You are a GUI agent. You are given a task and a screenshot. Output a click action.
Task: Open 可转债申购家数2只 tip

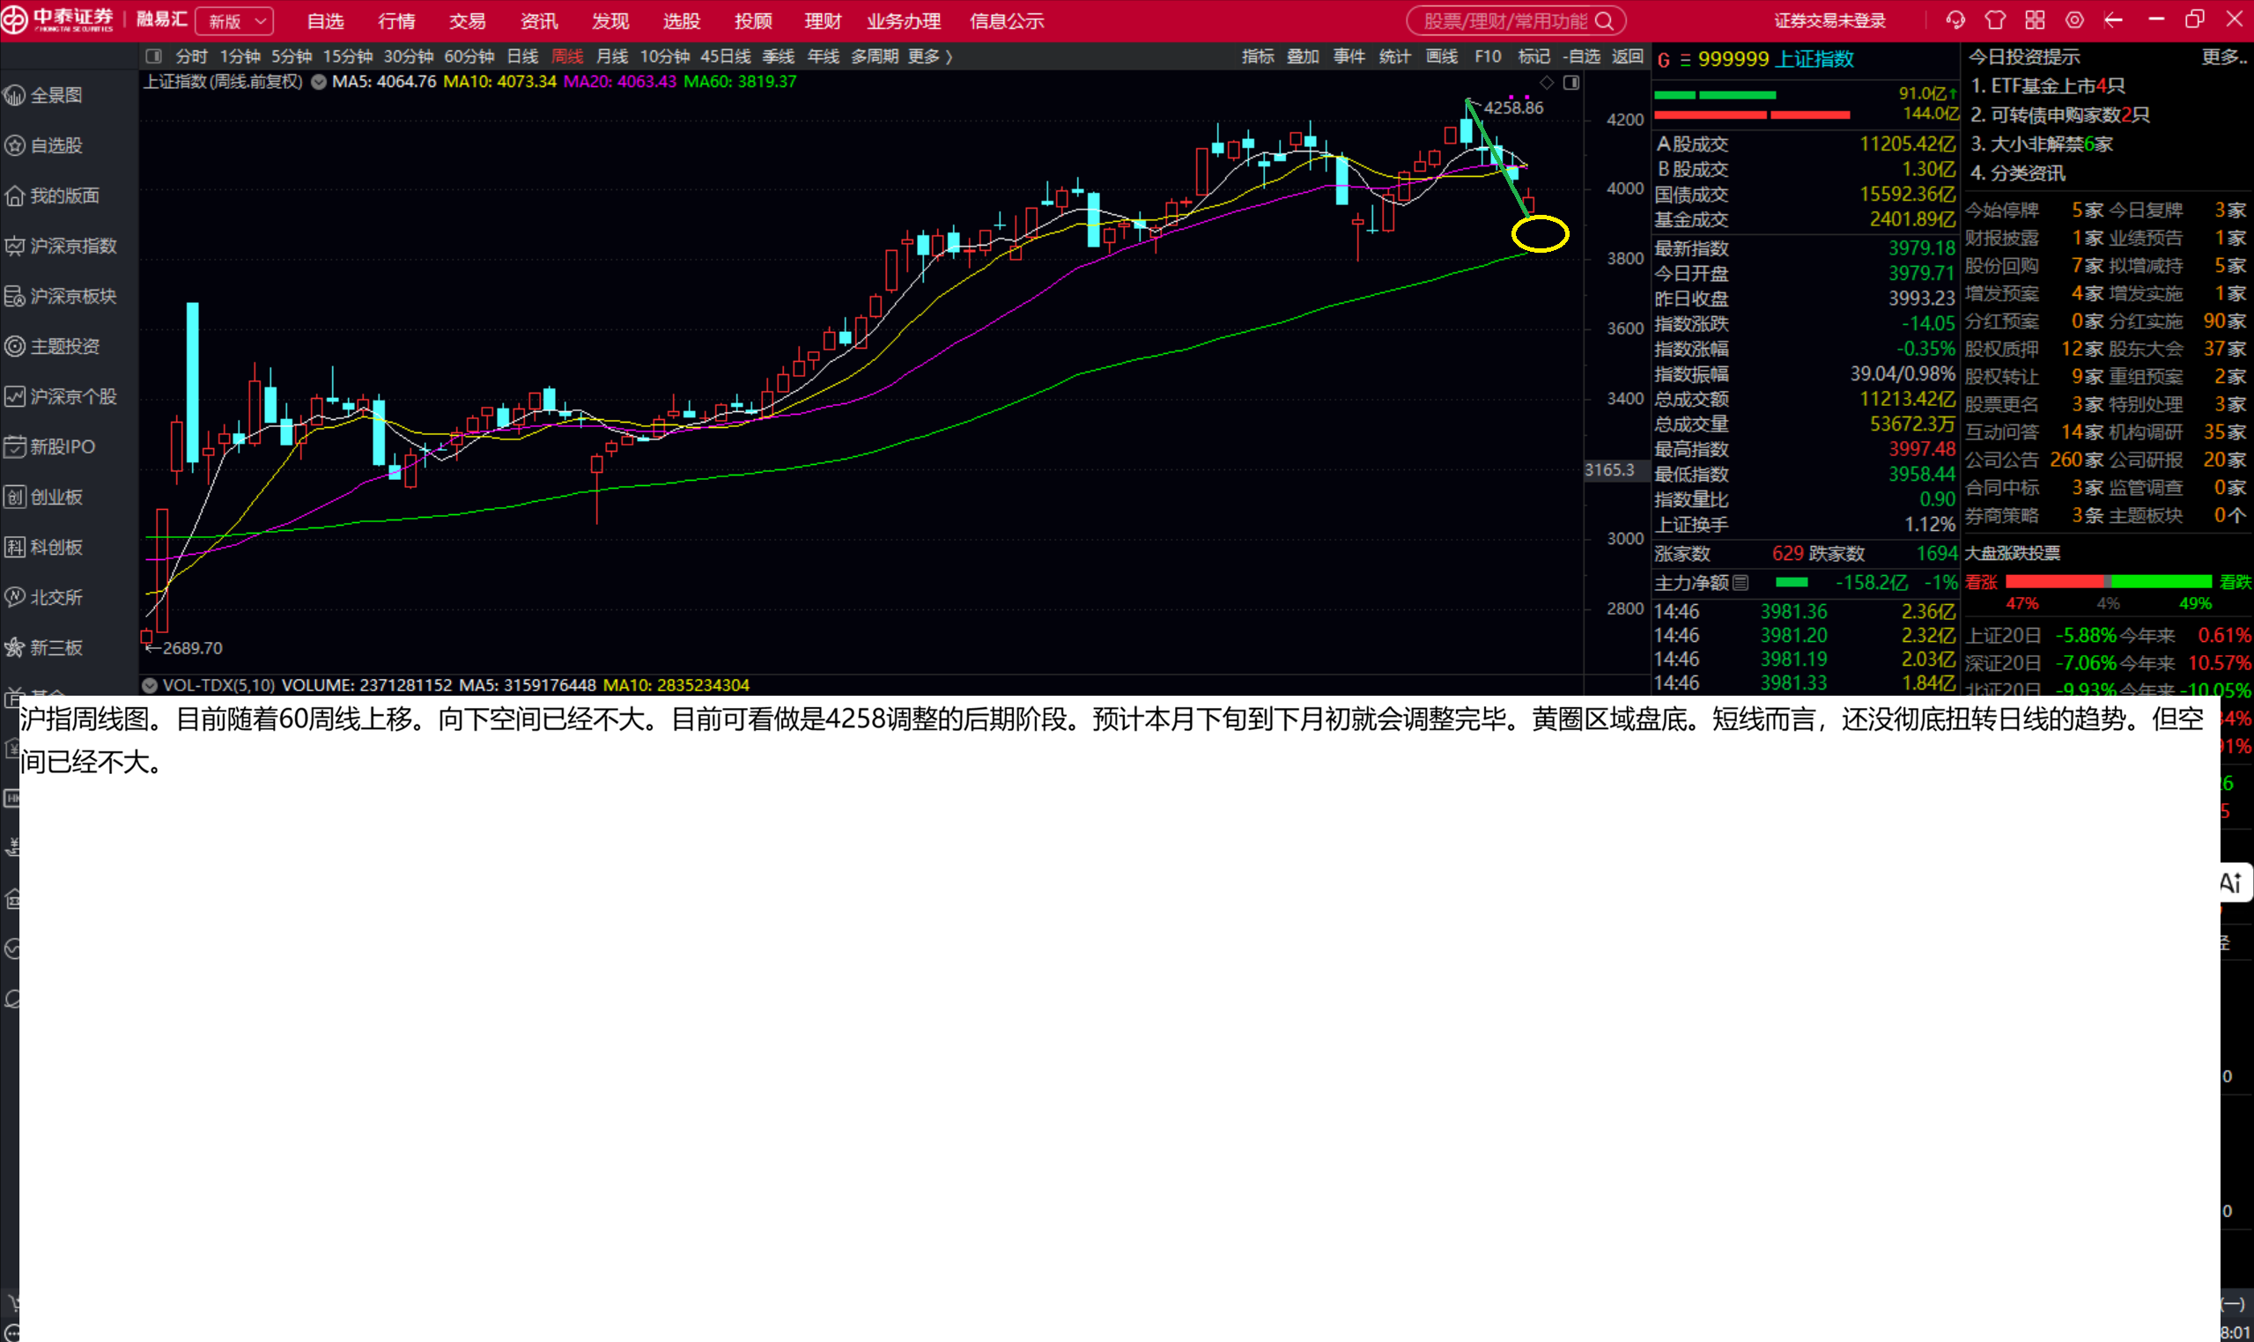click(x=2059, y=114)
